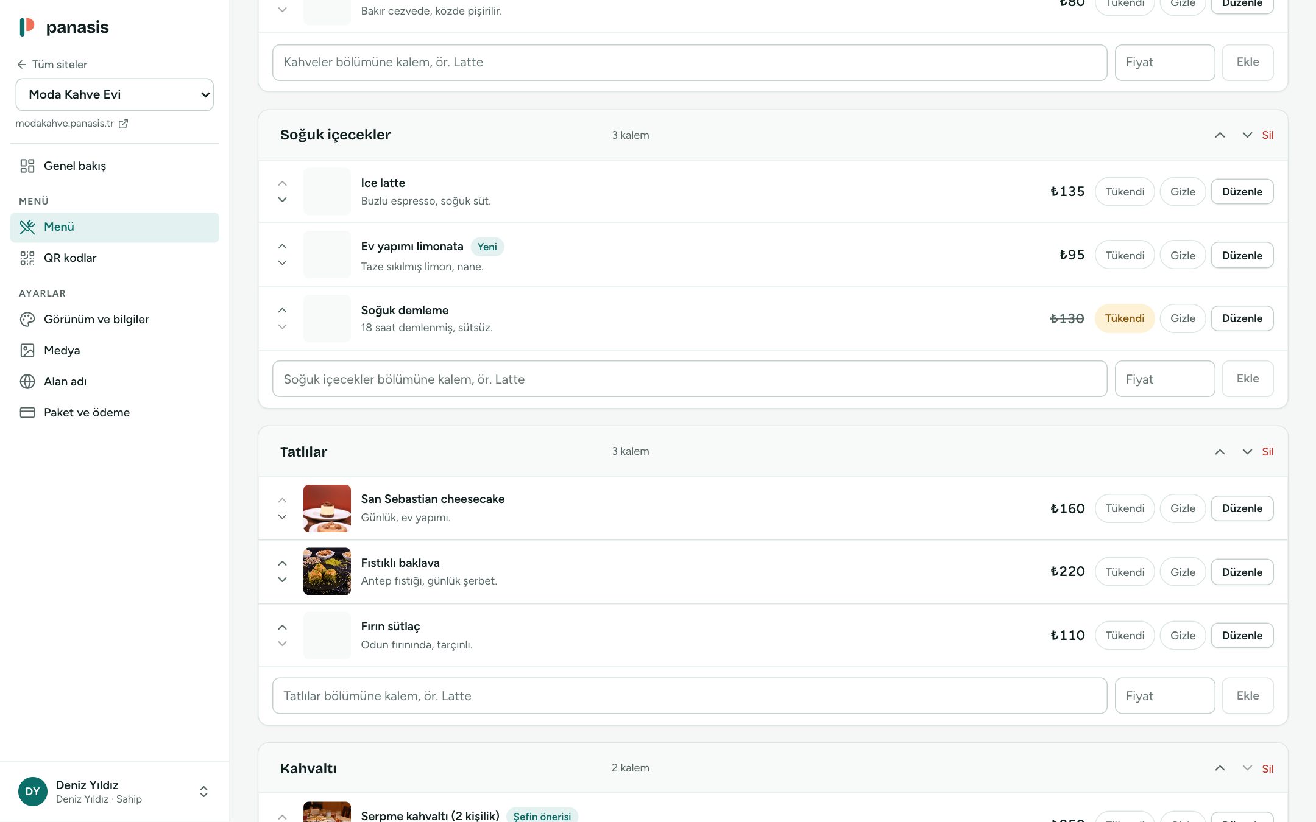Image resolution: width=1316 pixels, height=822 pixels.
Task: Open San Sebastian cheesecake thumbnail
Action: (327, 508)
